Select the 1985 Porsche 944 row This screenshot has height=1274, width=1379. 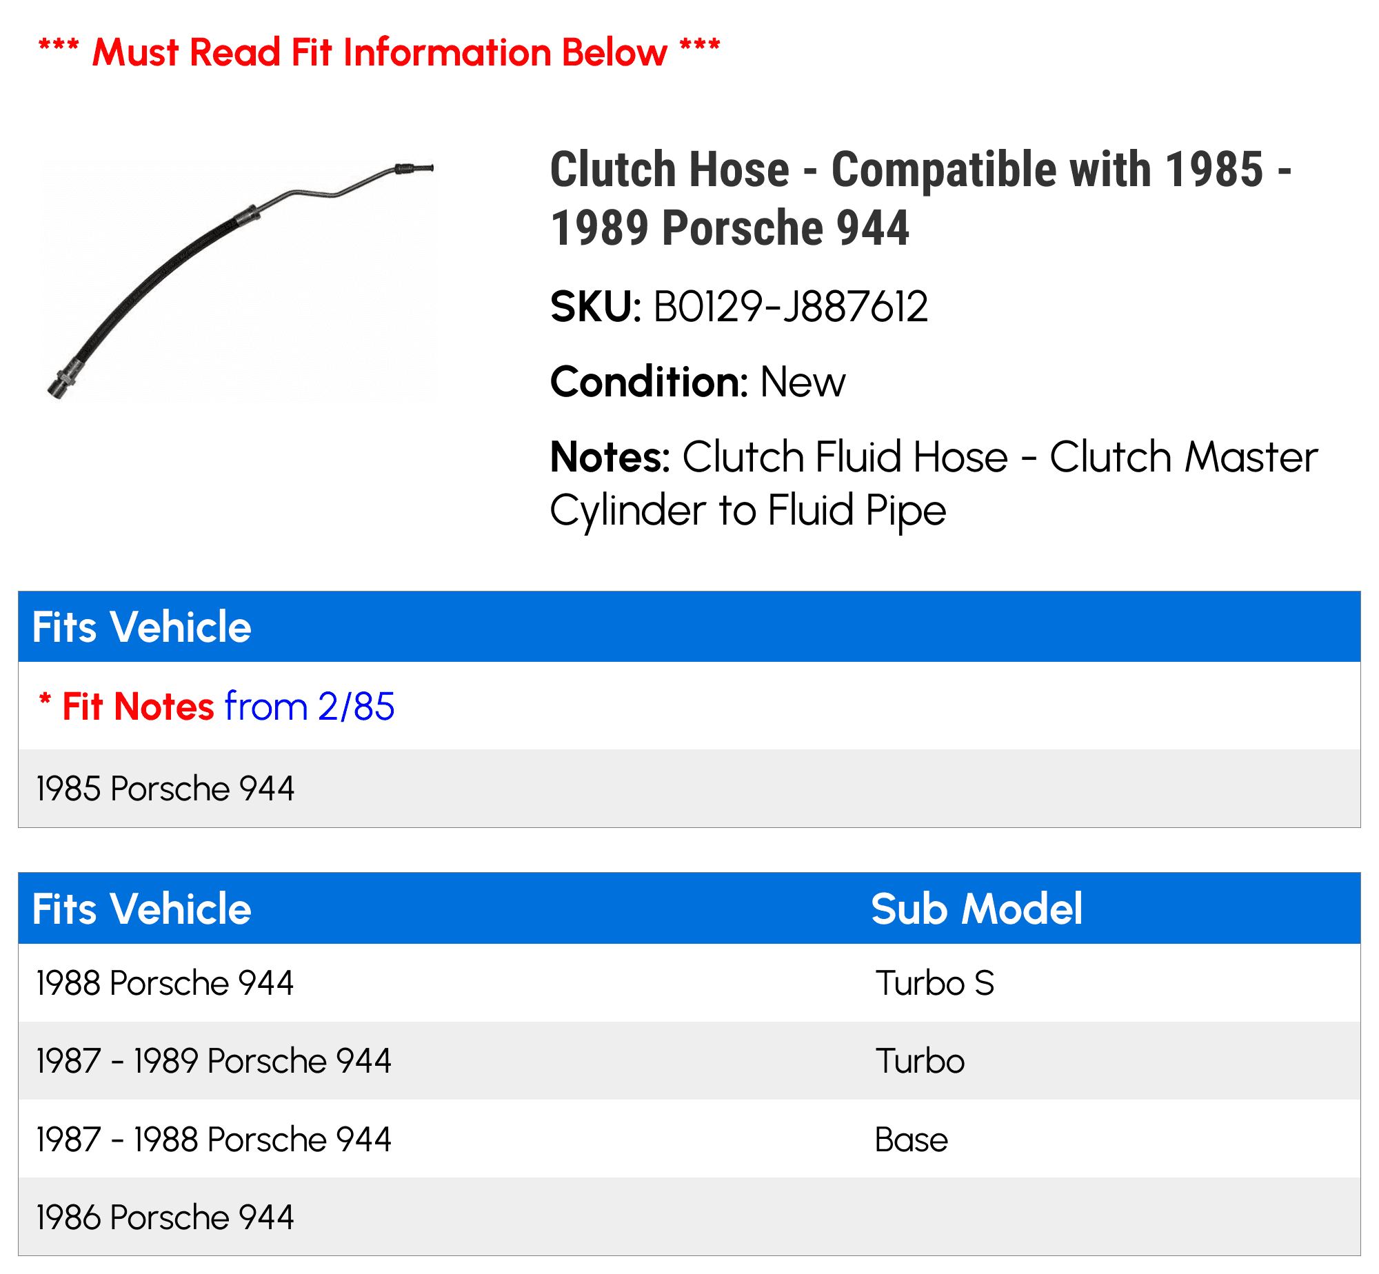tap(689, 788)
